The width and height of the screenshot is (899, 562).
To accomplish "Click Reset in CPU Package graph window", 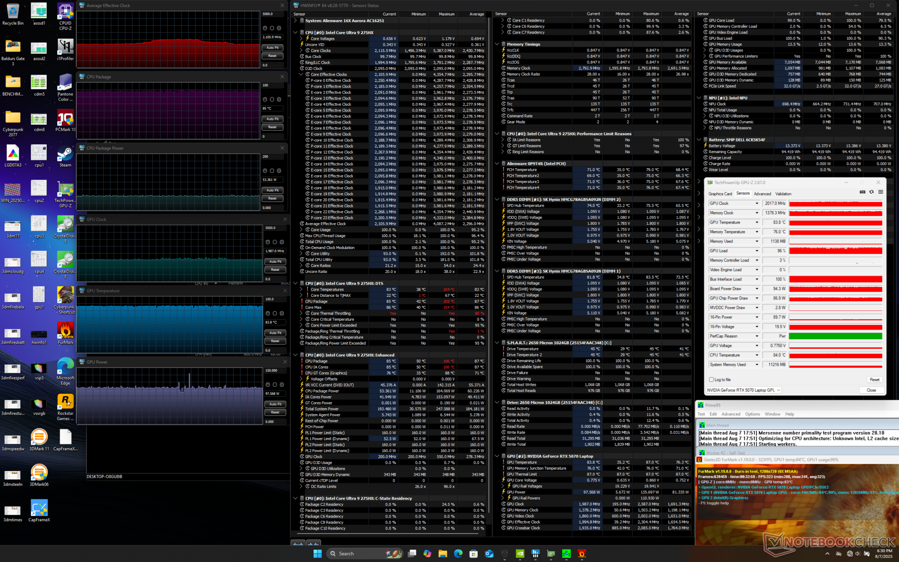I will click(273, 127).
